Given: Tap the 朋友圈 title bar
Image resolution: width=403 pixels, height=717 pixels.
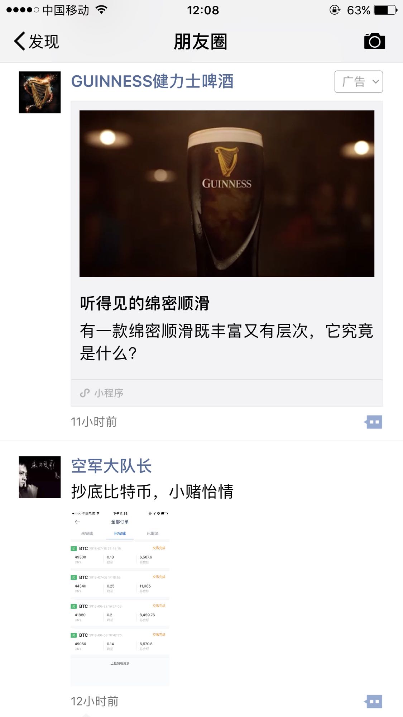Looking at the screenshot, I should 201,42.
